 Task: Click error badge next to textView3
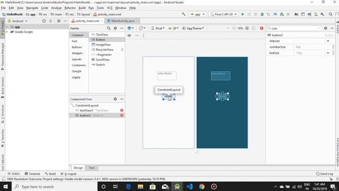(122, 110)
